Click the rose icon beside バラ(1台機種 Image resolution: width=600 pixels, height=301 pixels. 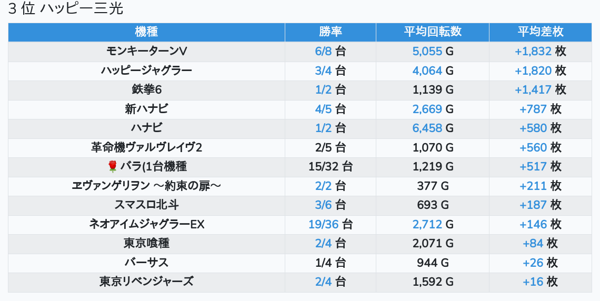pos(112,167)
